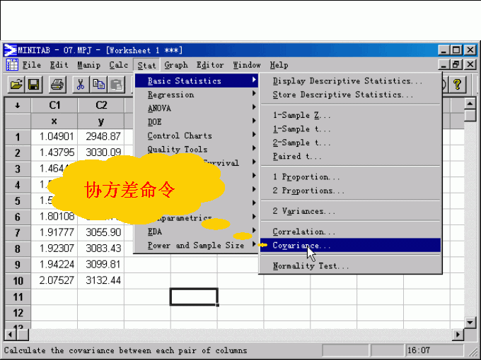Click the C1 column header
Viewport: 481px width, 360px height.
pos(54,105)
